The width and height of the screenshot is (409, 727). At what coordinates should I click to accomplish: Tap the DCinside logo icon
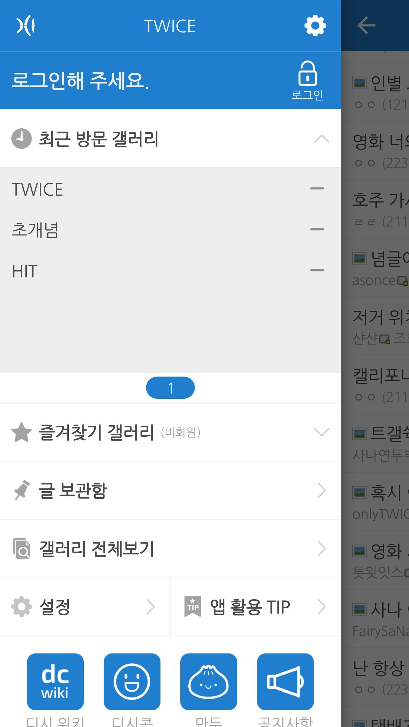pos(25,26)
